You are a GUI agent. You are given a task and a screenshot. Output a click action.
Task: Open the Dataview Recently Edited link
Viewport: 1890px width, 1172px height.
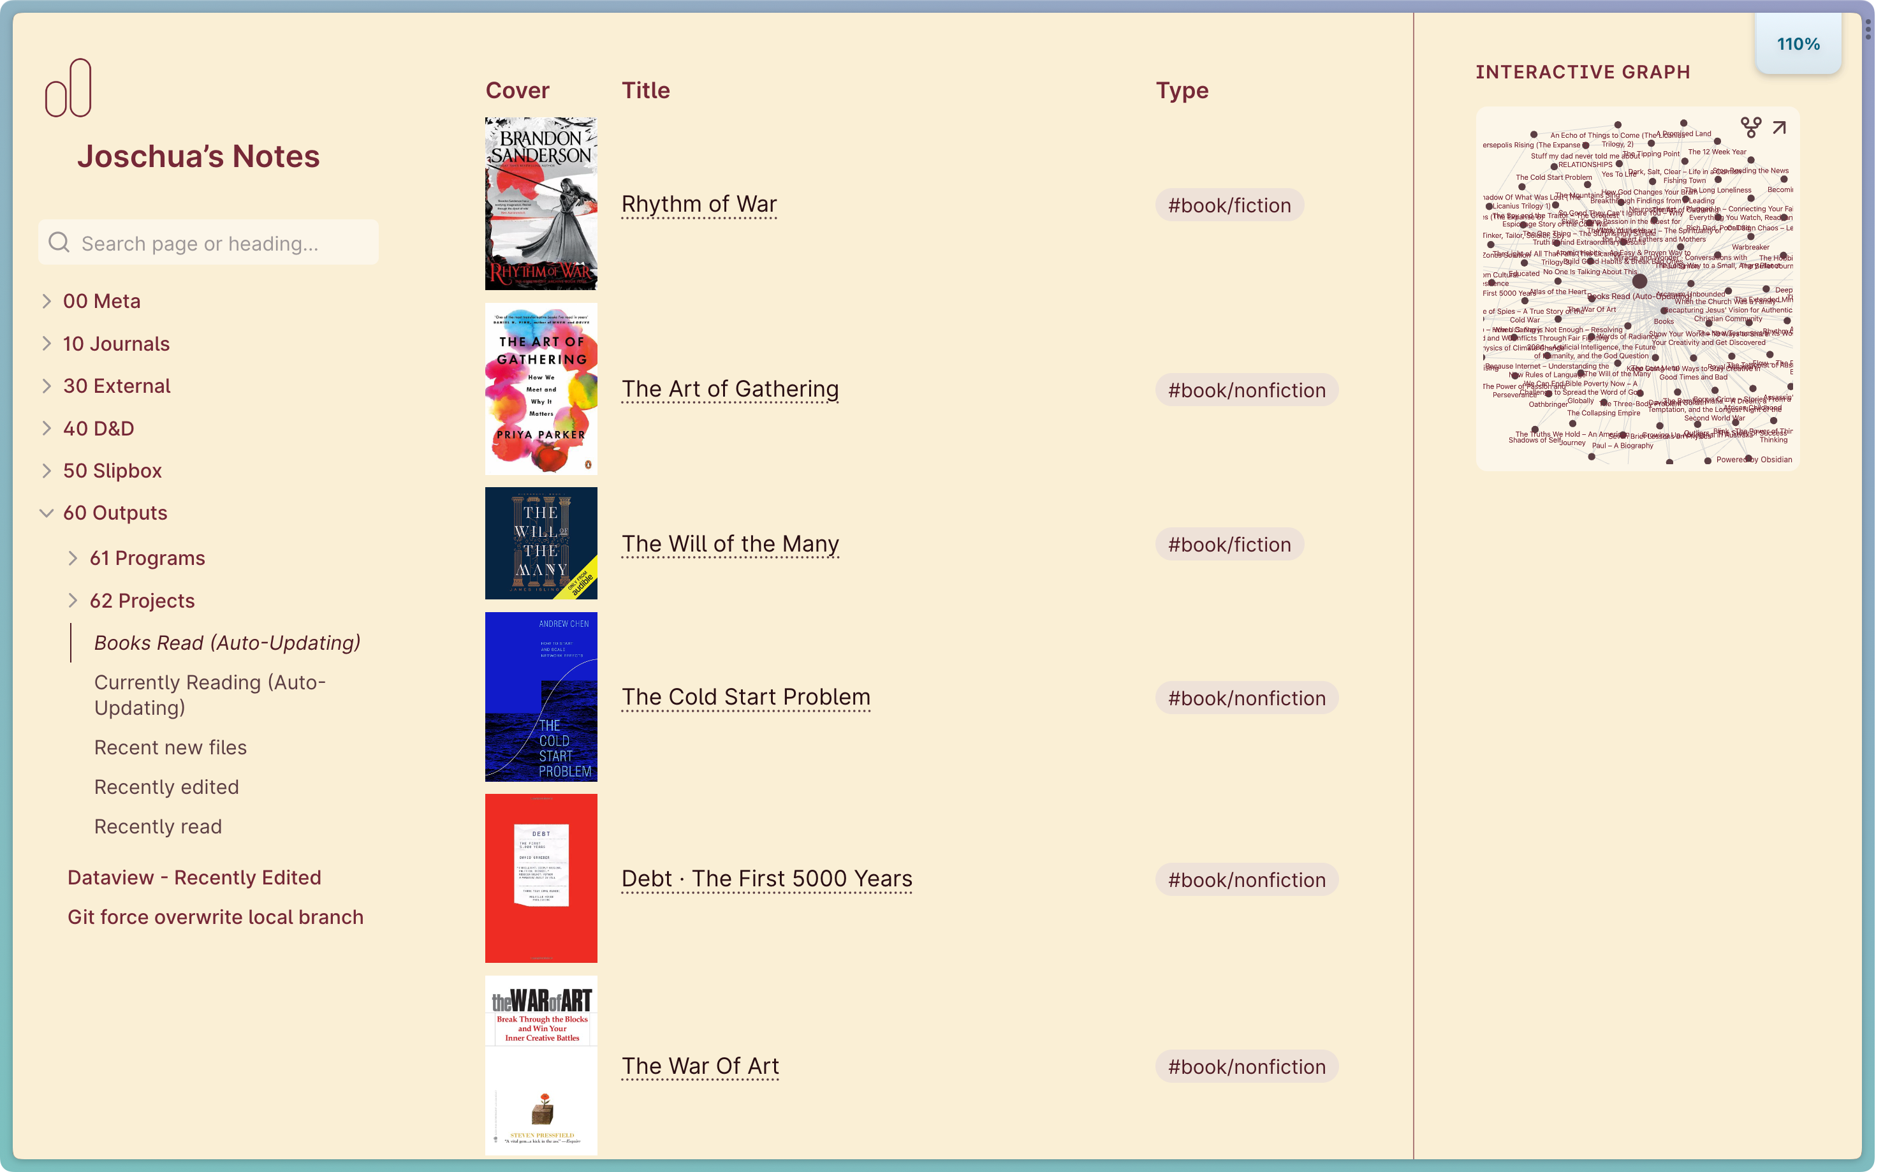click(193, 876)
